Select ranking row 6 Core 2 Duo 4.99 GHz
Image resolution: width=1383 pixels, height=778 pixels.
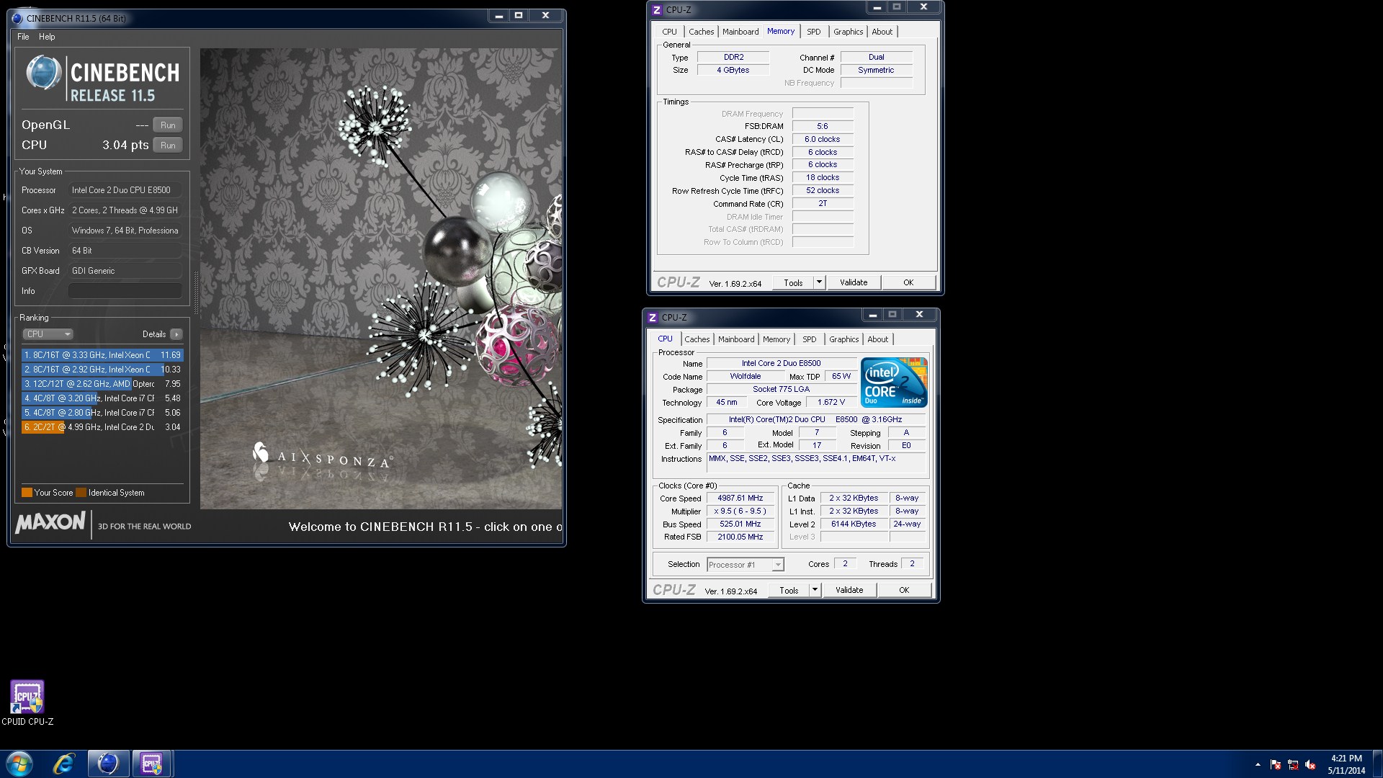tap(102, 427)
